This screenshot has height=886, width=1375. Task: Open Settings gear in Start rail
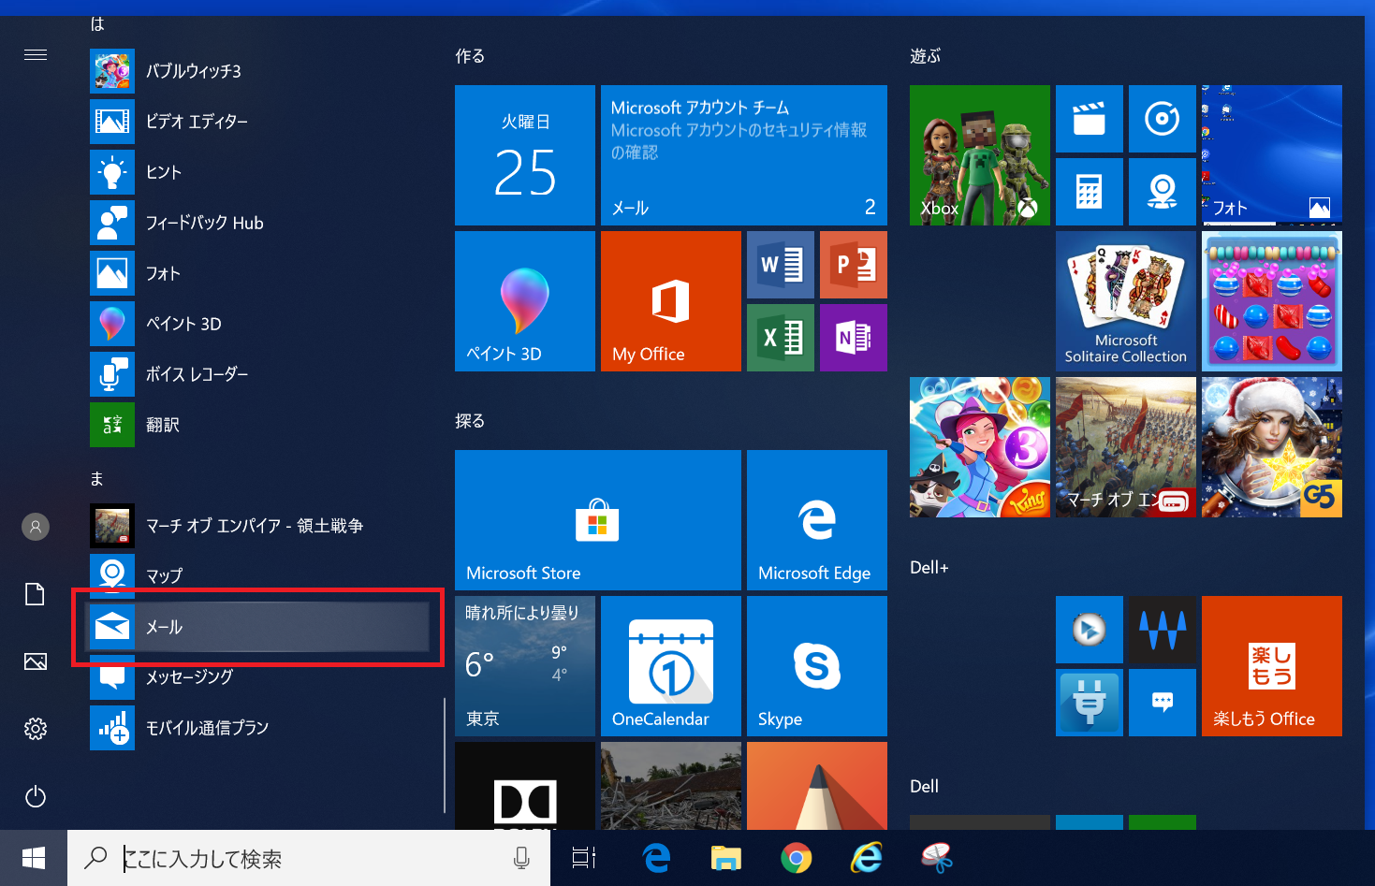(36, 729)
